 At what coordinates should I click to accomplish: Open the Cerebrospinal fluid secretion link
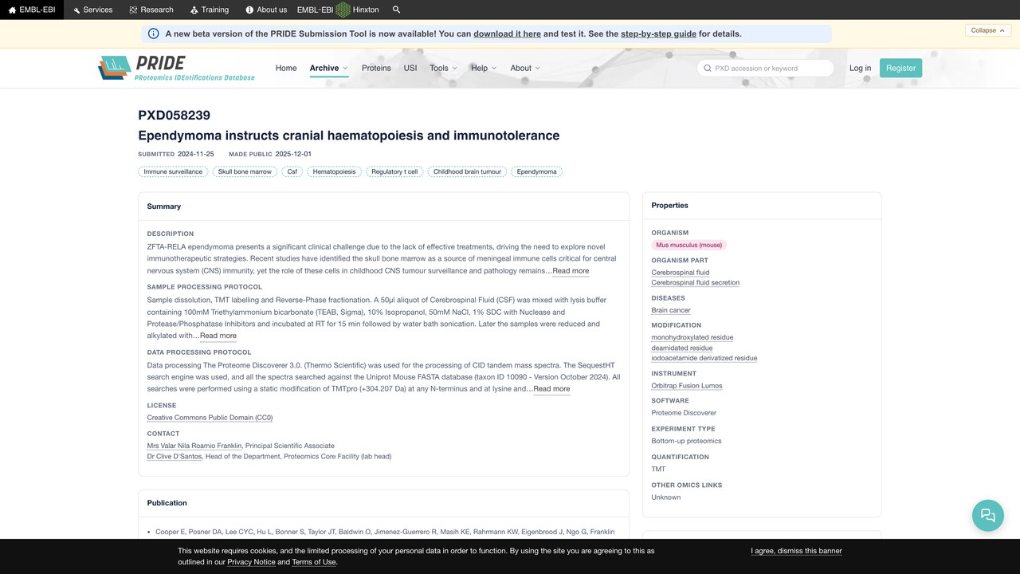695,282
